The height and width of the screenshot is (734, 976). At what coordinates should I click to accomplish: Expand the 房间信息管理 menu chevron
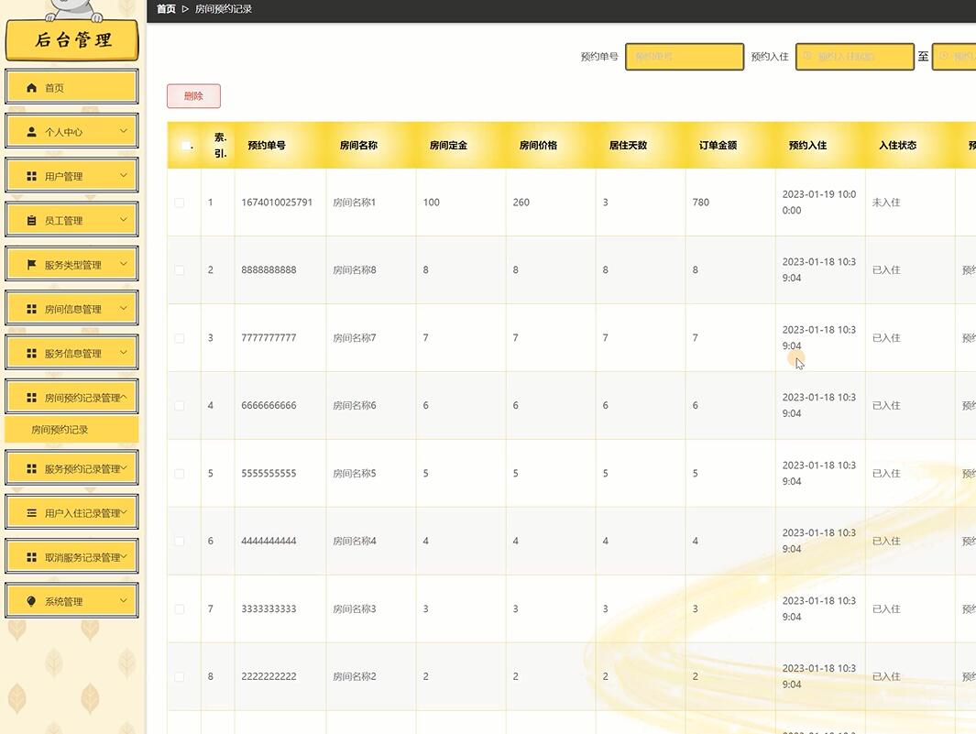tap(123, 308)
